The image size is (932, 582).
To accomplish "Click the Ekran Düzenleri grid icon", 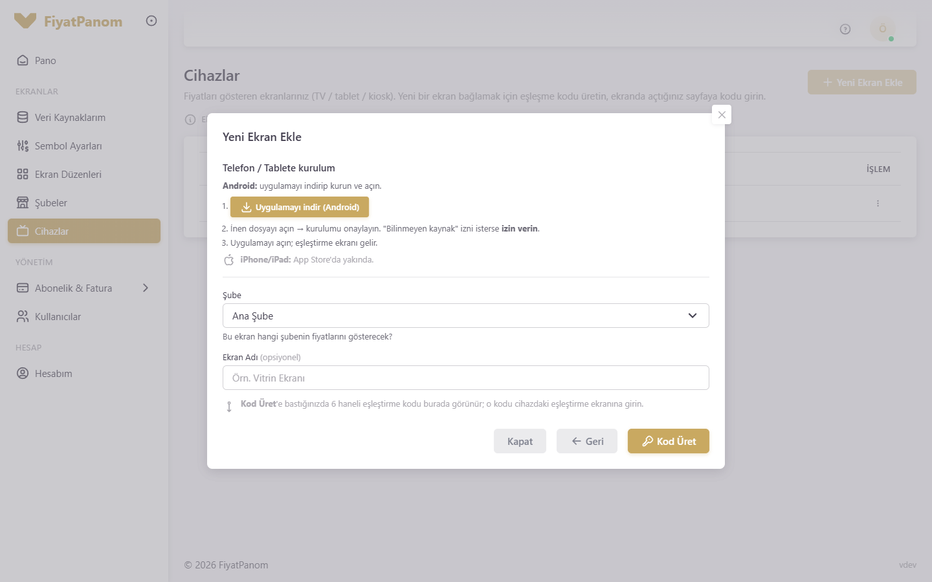I will pyautogui.click(x=23, y=174).
